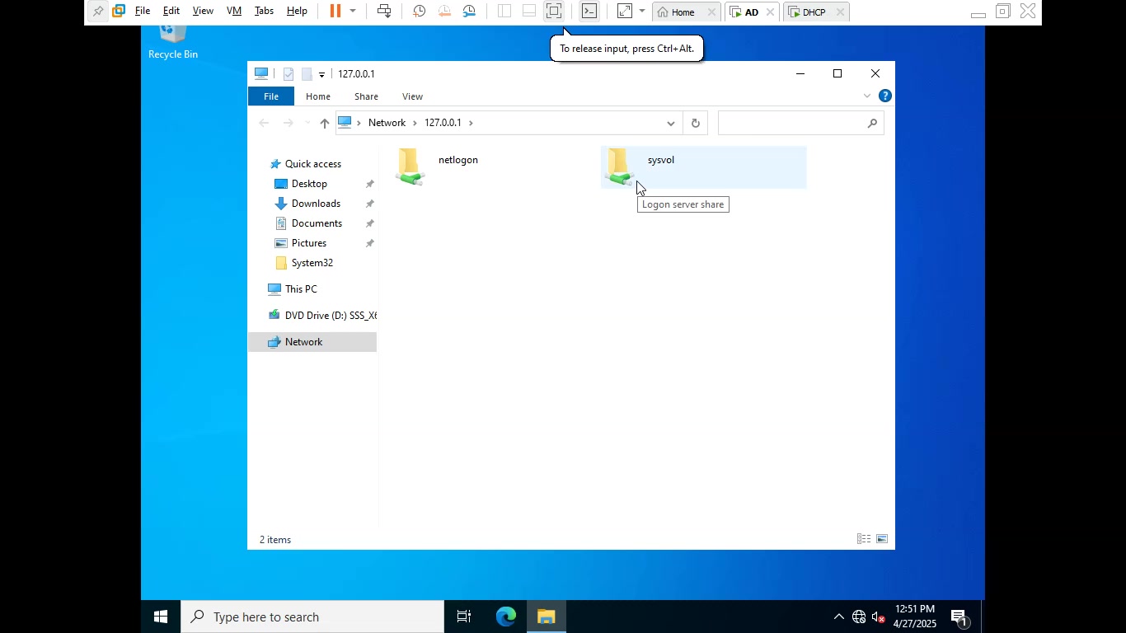
Task: Toggle the VMware thumbnail bar
Action: coord(529,12)
